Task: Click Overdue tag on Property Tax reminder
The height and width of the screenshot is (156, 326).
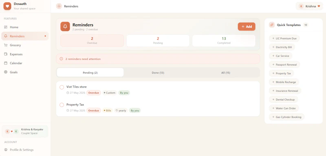Action: 94,111
